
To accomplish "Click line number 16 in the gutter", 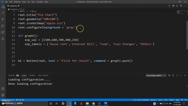I will point(13,52).
